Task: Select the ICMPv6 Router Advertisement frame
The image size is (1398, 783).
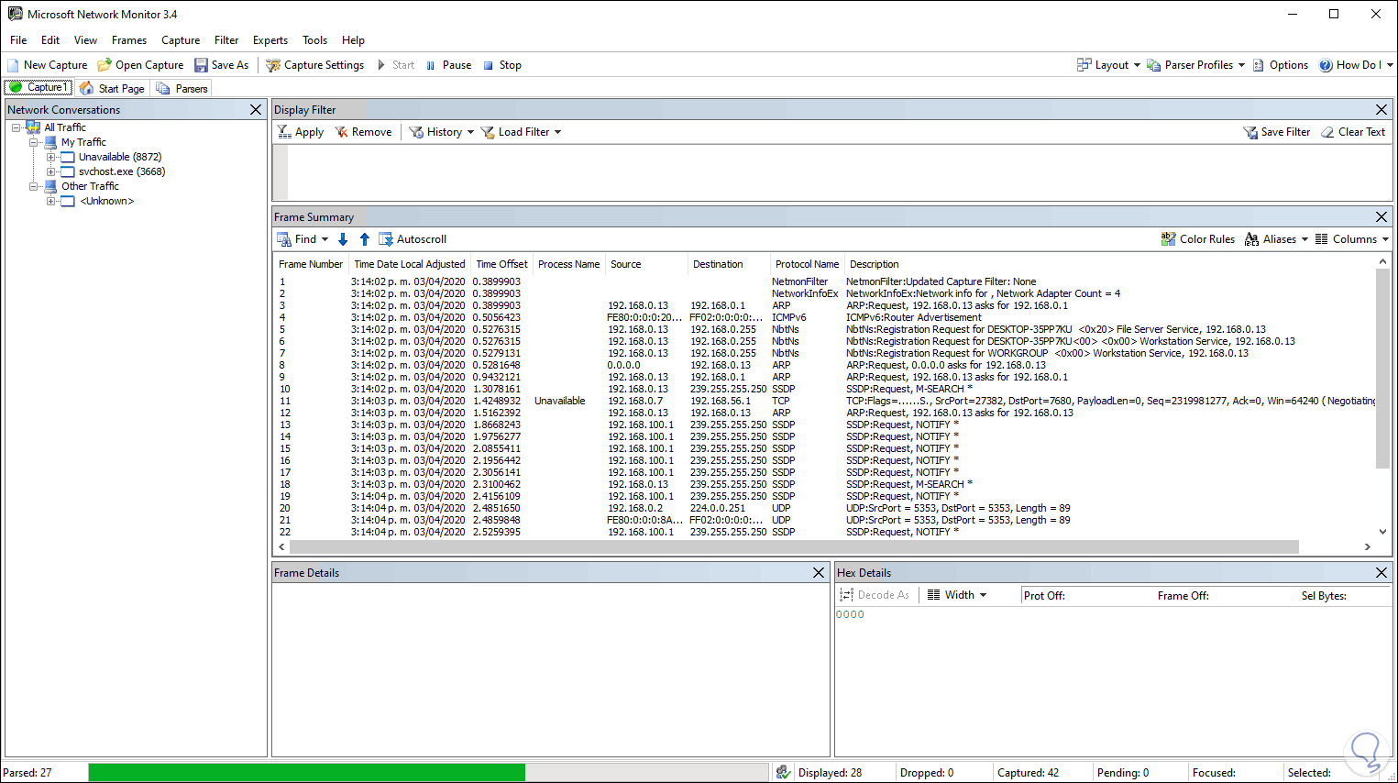Action: click(x=825, y=317)
